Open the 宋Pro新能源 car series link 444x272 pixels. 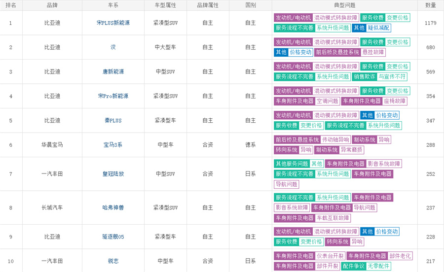[x=113, y=96]
